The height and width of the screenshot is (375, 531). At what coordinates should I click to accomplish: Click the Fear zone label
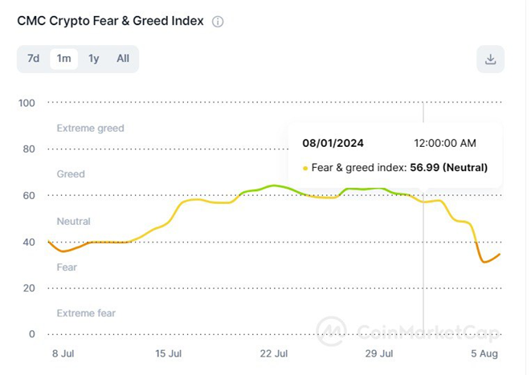67,267
